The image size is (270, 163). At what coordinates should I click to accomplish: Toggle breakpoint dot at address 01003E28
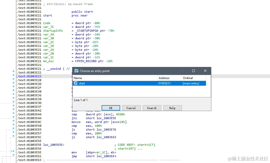click(13, 79)
